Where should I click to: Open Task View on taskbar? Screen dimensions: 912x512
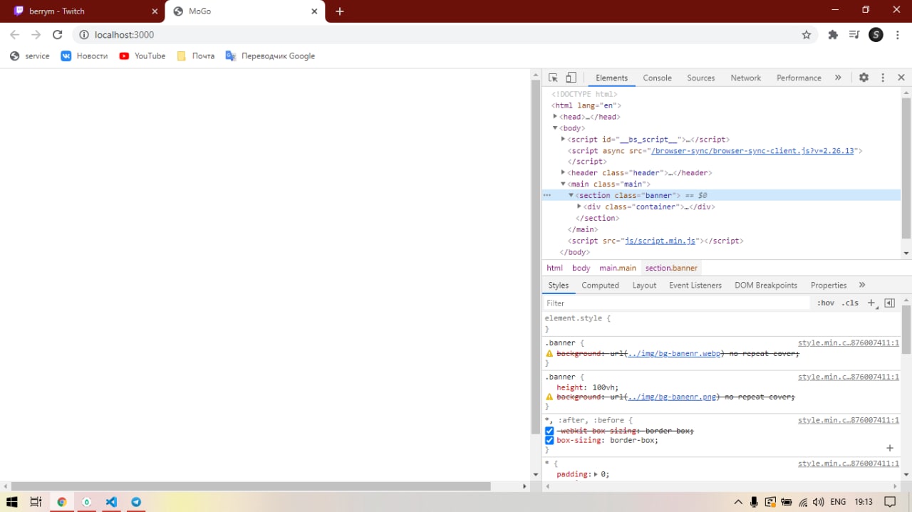tap(36, 502)
